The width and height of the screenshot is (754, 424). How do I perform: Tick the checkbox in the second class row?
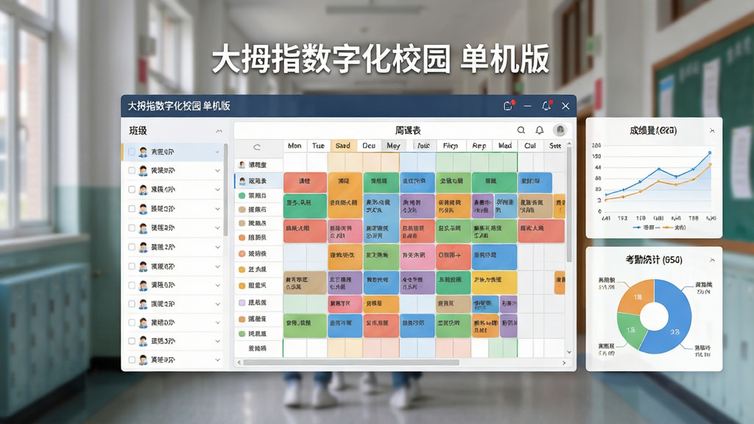click(131, 171)
